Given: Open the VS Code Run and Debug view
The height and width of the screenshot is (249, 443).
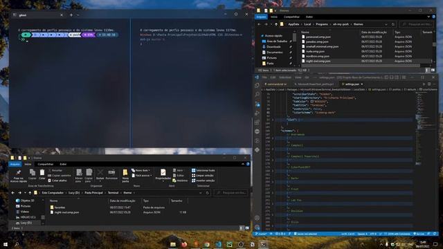Looking at the screenshot, I should pos(257,113).
